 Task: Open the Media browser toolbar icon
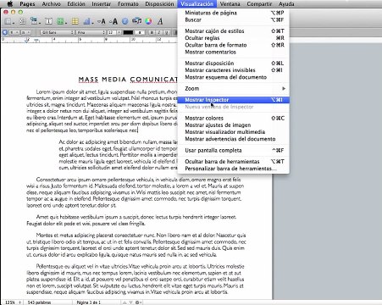click(137, 21)
